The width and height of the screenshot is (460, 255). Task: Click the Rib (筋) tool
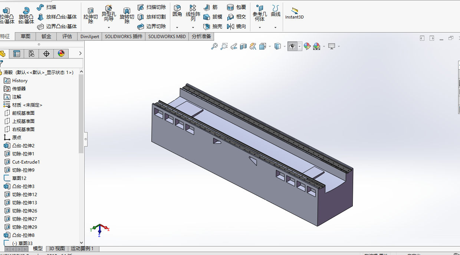point(210,7)
